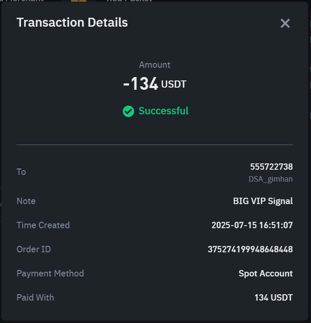Screen dimensions: 311x323
Task: Click the Payment Method label
Action: [x=50, y=273]
